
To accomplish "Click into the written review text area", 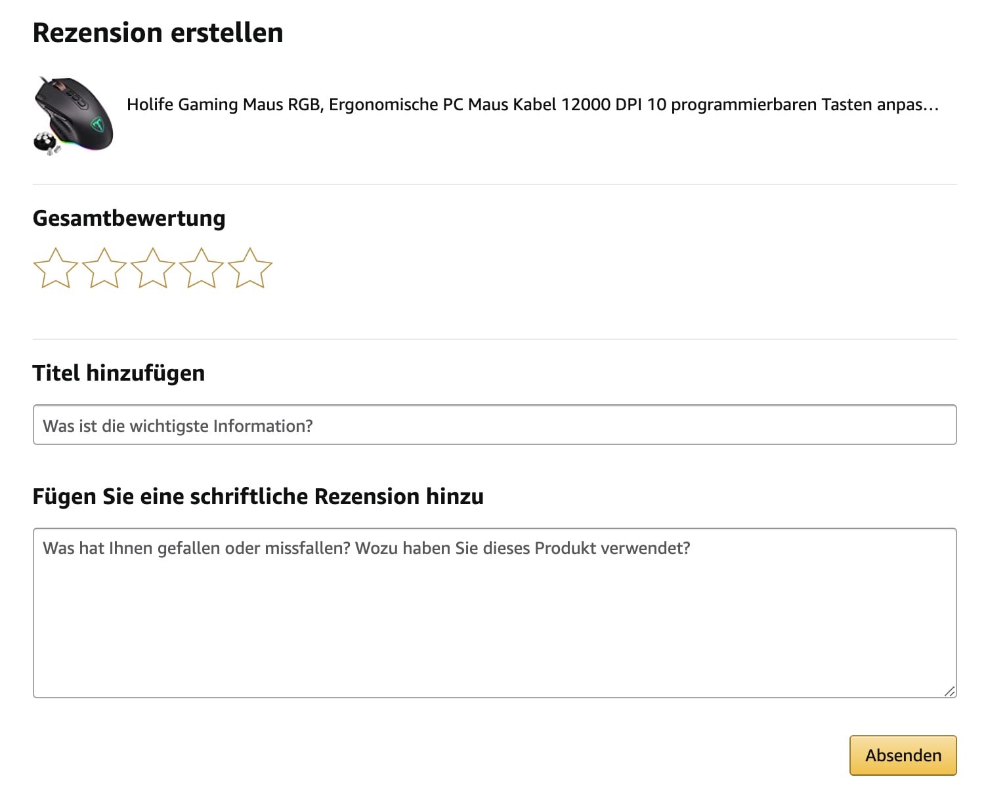I will coord(494,617).
